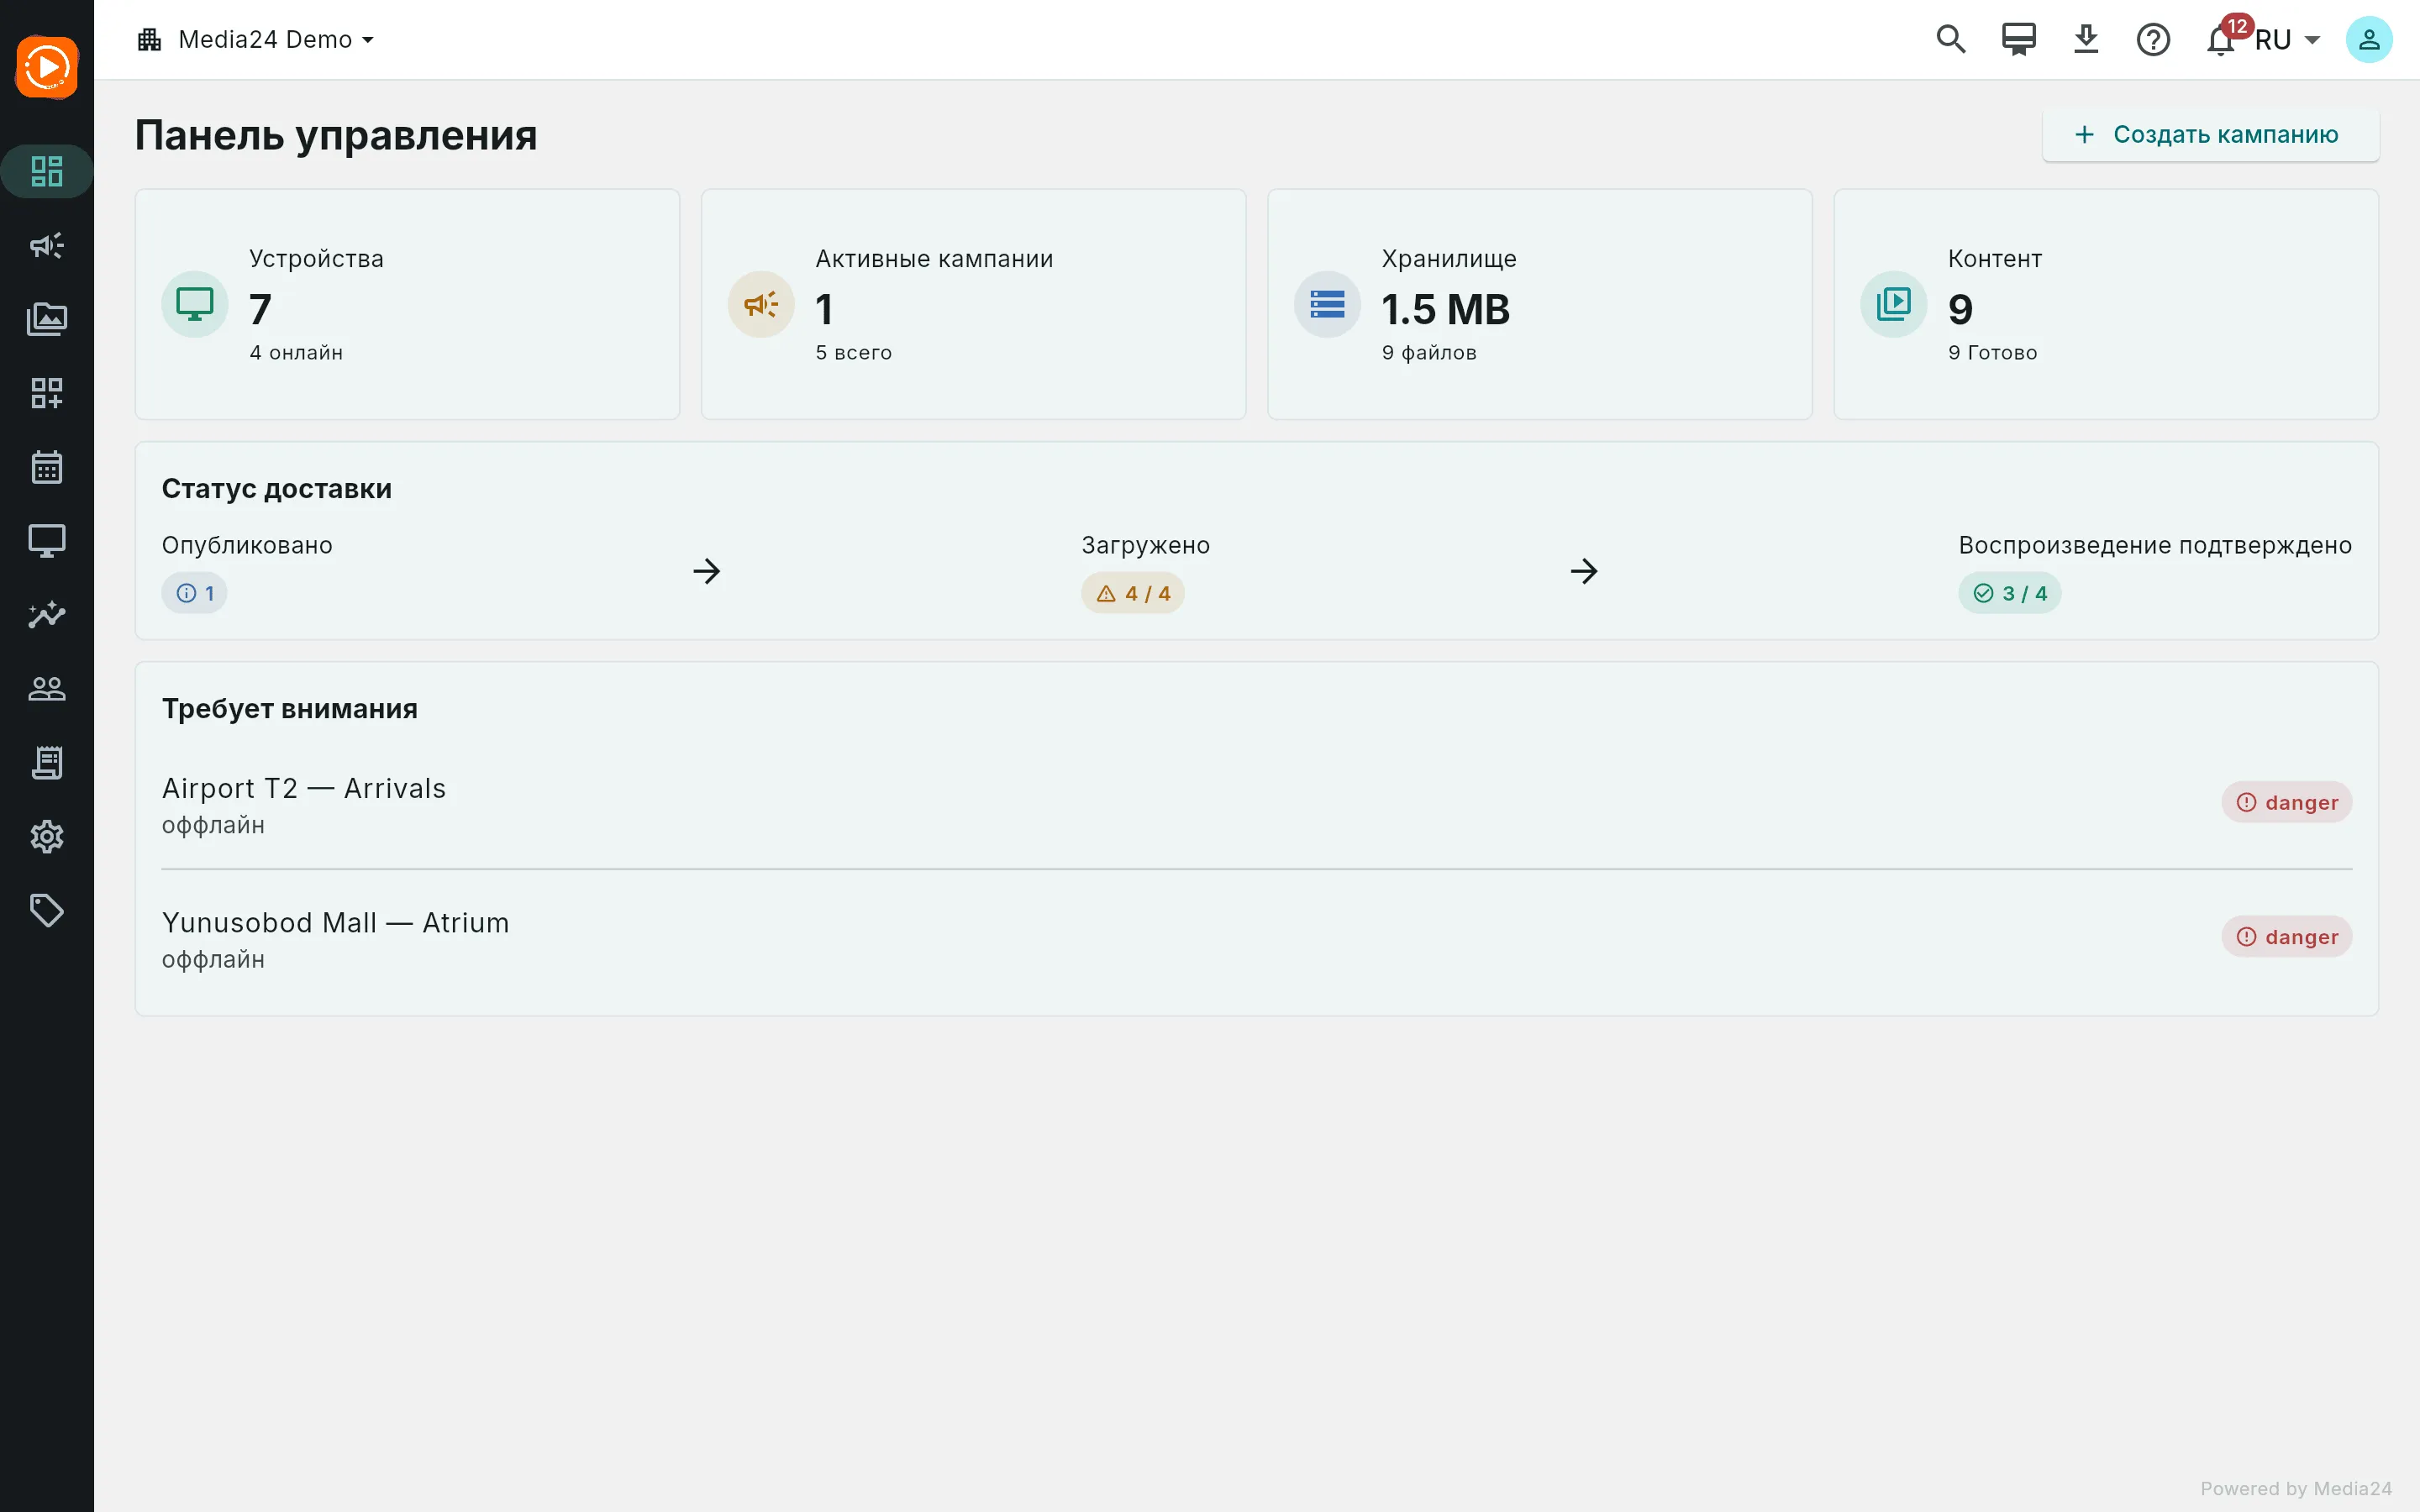
Task: Open the analytics chart icon in sidebar
Action: (x=46, y=614)
